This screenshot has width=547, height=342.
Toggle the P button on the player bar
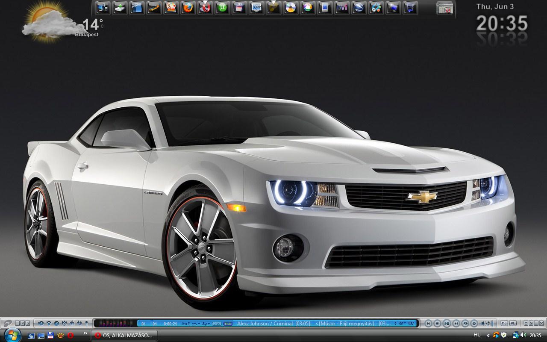click(23, 323)
